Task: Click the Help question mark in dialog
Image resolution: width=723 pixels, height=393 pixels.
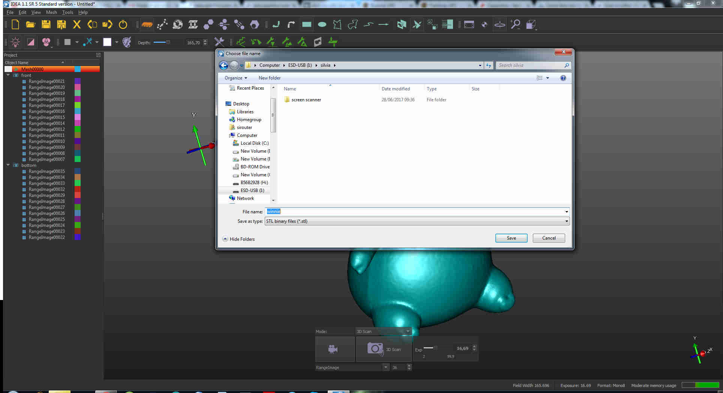Action: (563, 78)
